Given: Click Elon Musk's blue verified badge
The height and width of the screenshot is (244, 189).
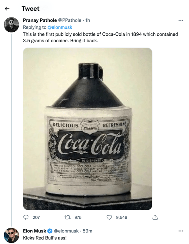Looking at the screenshot, I should coord(50,231).
